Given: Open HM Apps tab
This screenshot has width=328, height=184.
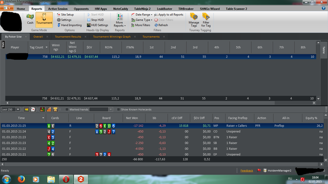Looking at the screenshot, I should (x=101, y=9).
